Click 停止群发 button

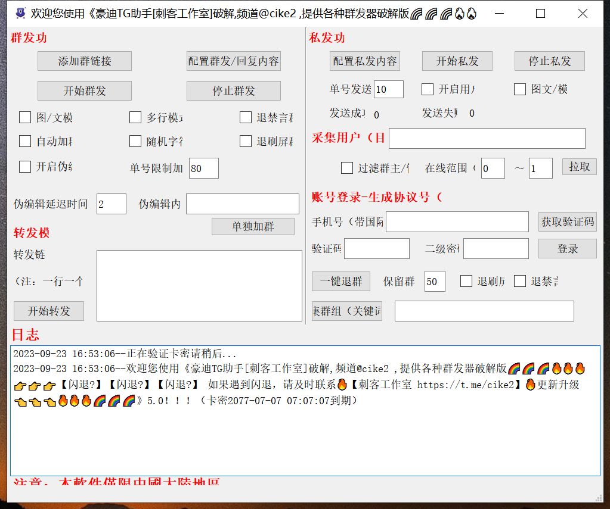tap(233, 91)
